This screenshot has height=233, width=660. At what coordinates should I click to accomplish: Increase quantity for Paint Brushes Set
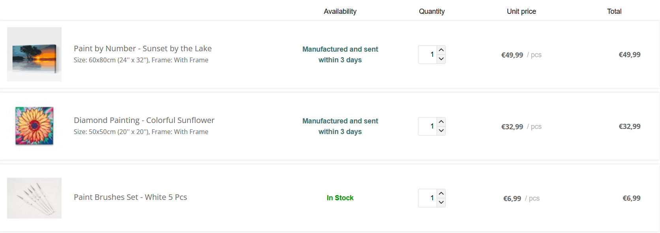[441, 194]
